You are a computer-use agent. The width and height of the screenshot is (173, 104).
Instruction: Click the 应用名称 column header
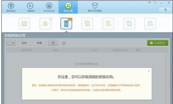click(x=27, y=50)
